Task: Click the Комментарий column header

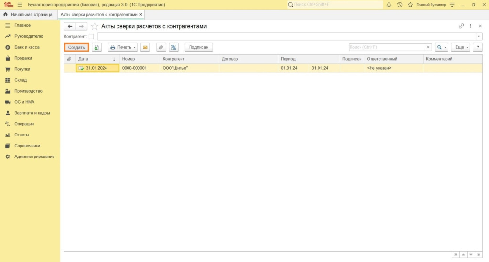Action: 453,59
